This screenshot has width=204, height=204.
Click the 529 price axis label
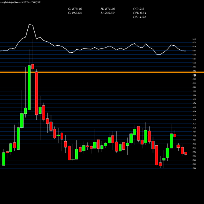(x=194, y=83)
